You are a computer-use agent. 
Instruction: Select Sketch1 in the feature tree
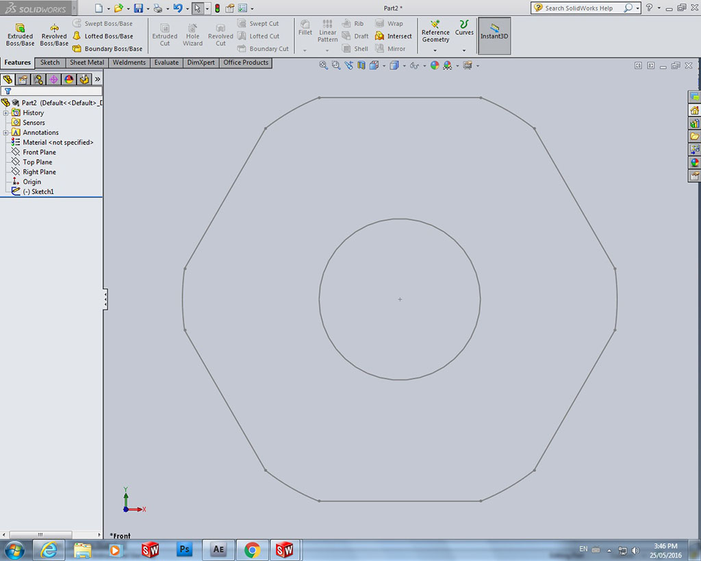[x=38, y=192]
